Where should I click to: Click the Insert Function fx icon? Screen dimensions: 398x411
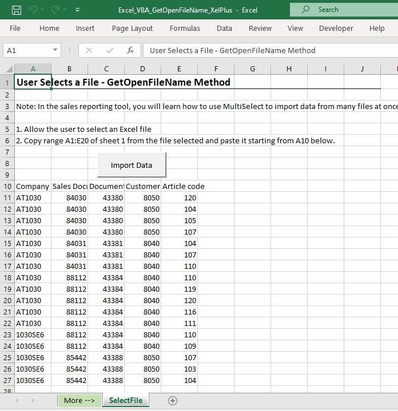click(130, 50)
